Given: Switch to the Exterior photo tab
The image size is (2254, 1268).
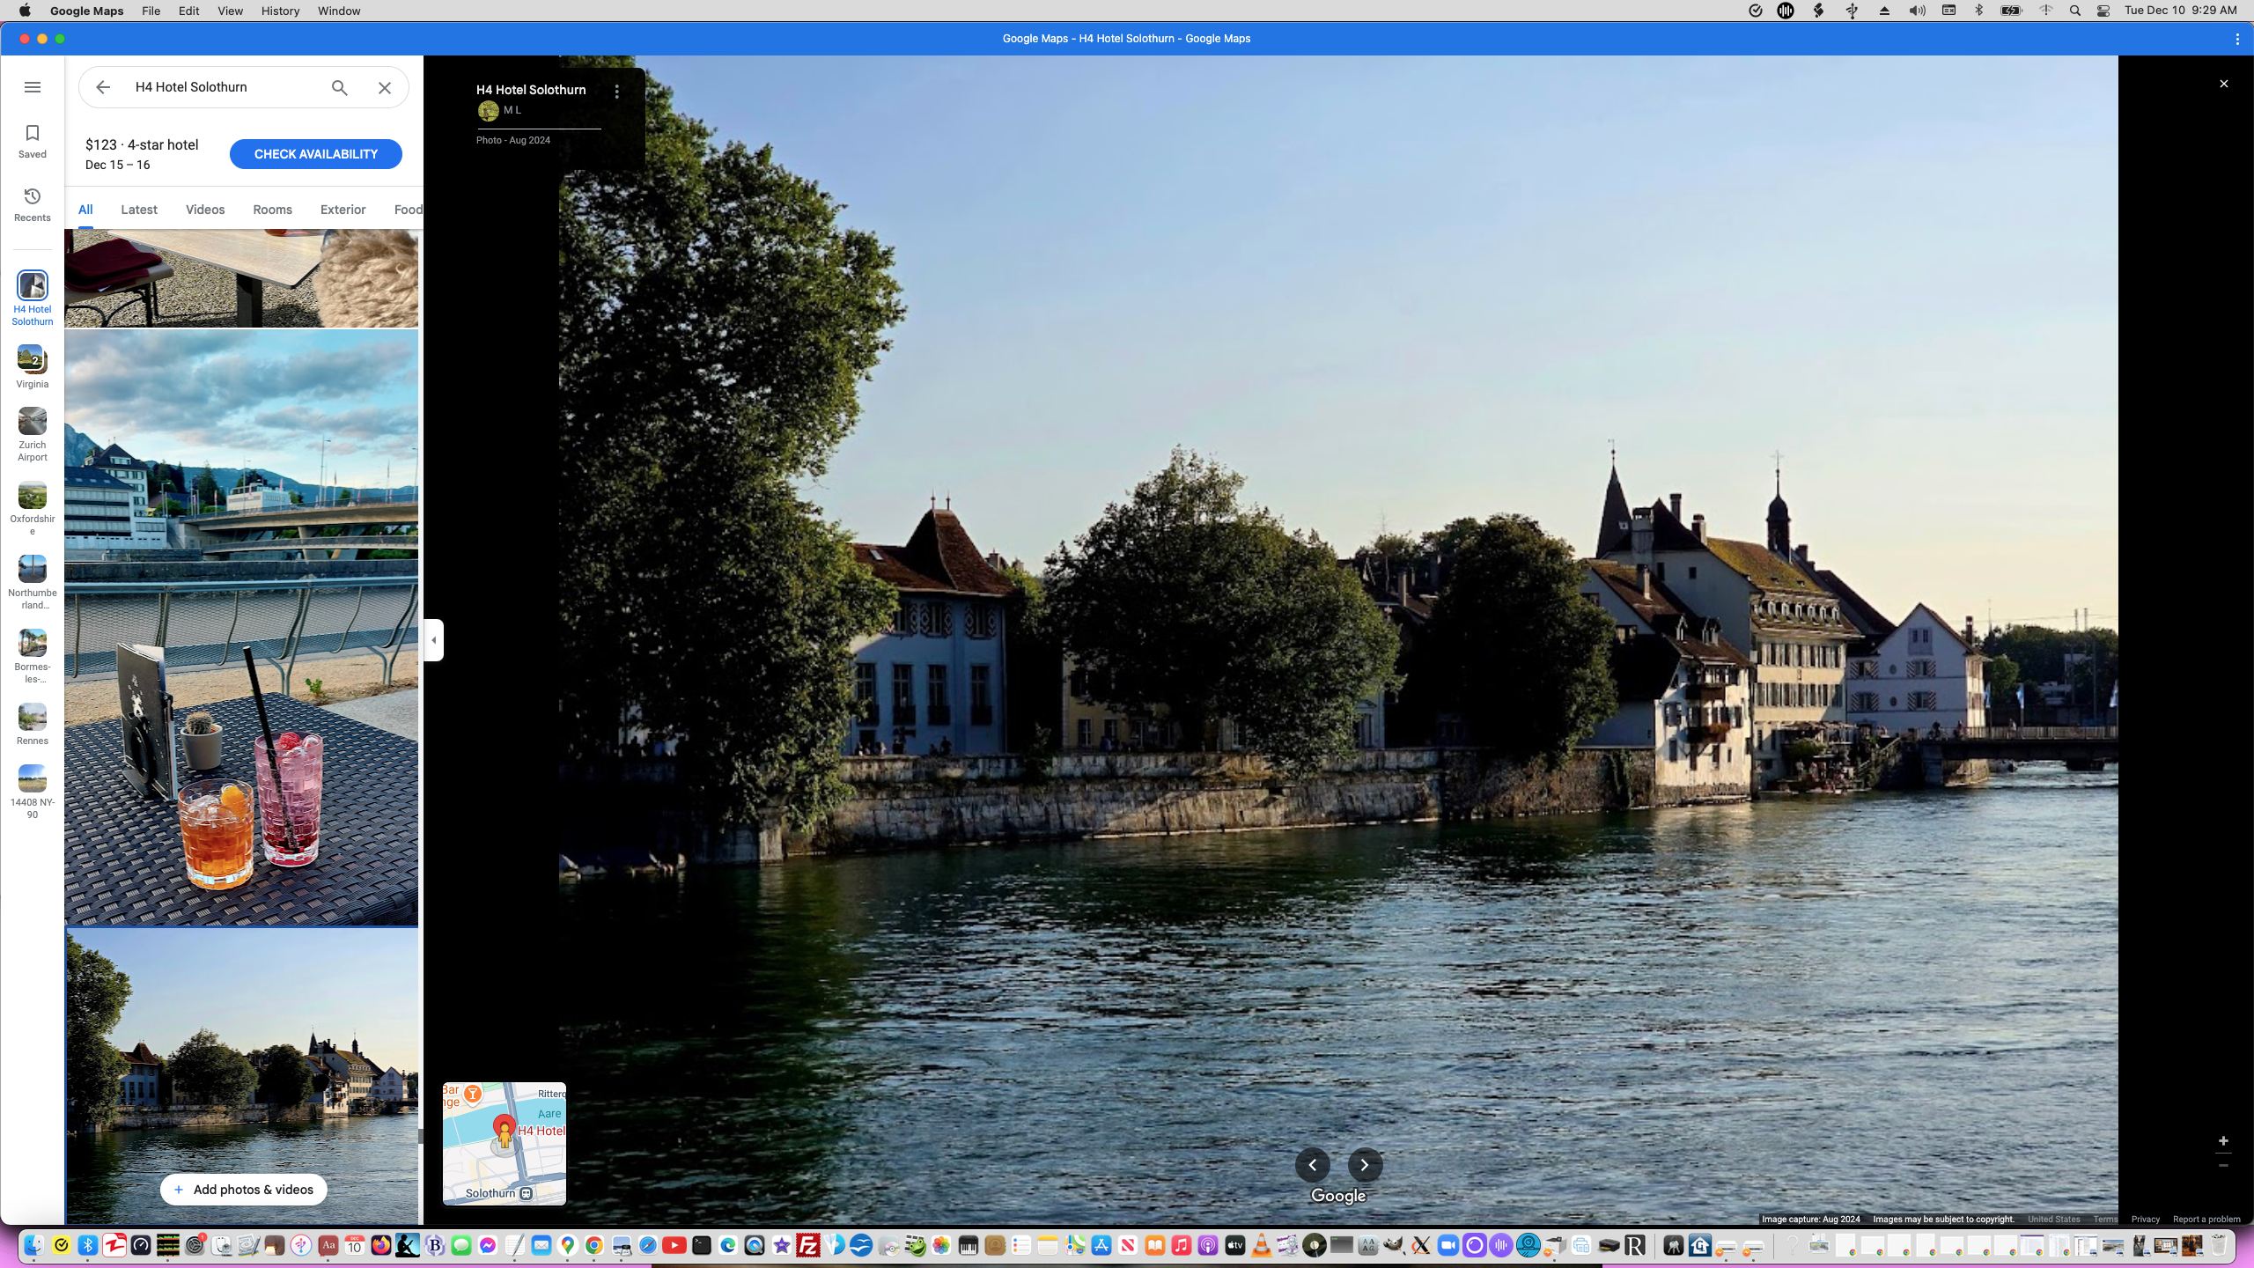Looking at the screenshot, I should (343, 210).
